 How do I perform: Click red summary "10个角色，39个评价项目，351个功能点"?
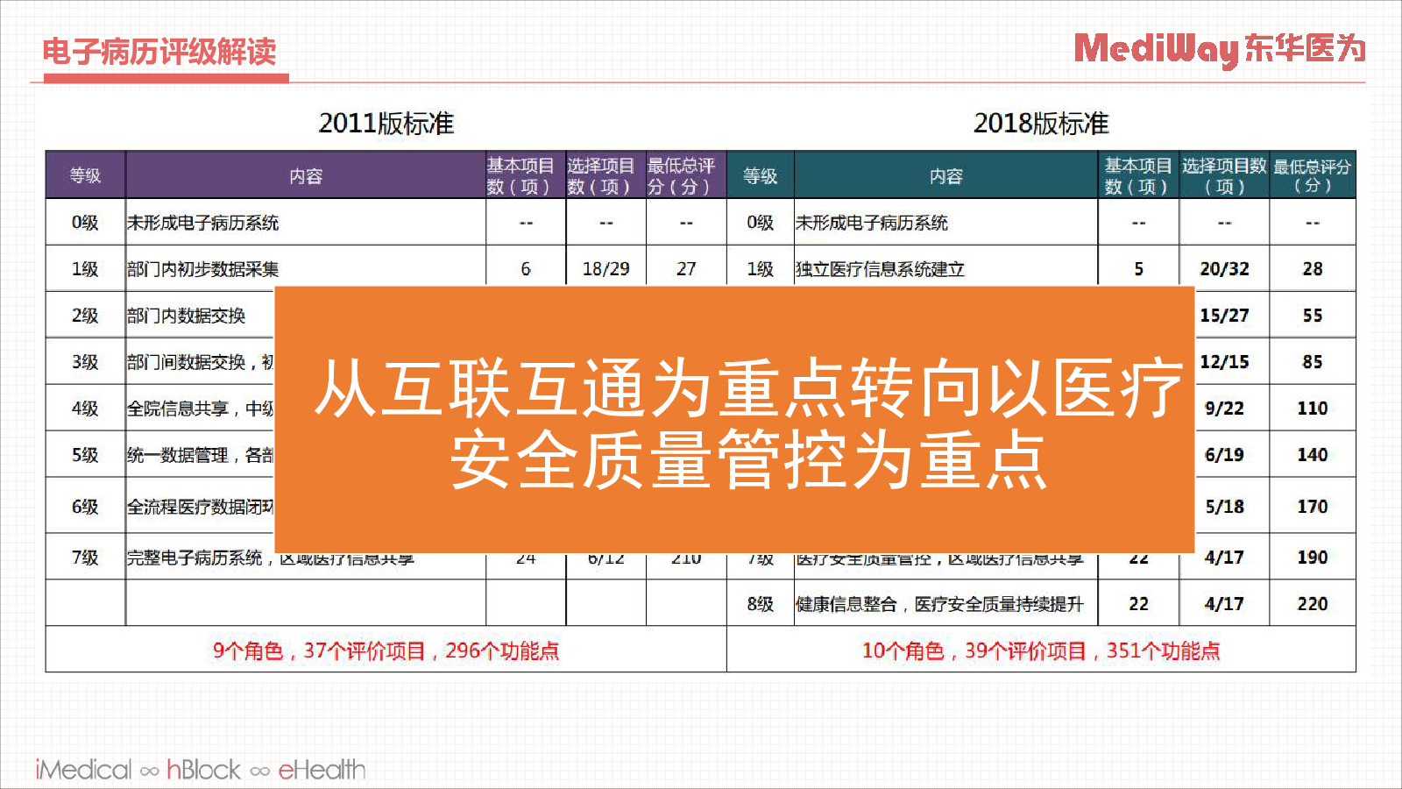1041,650
